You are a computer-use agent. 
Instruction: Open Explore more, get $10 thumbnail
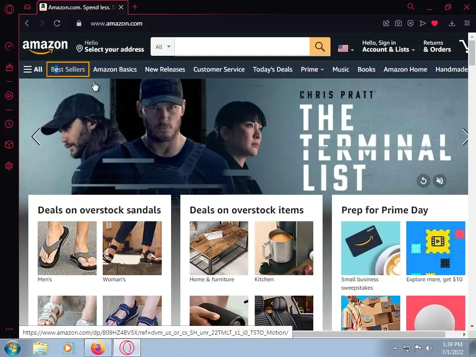pyautogui.click(x=436, y=248)
